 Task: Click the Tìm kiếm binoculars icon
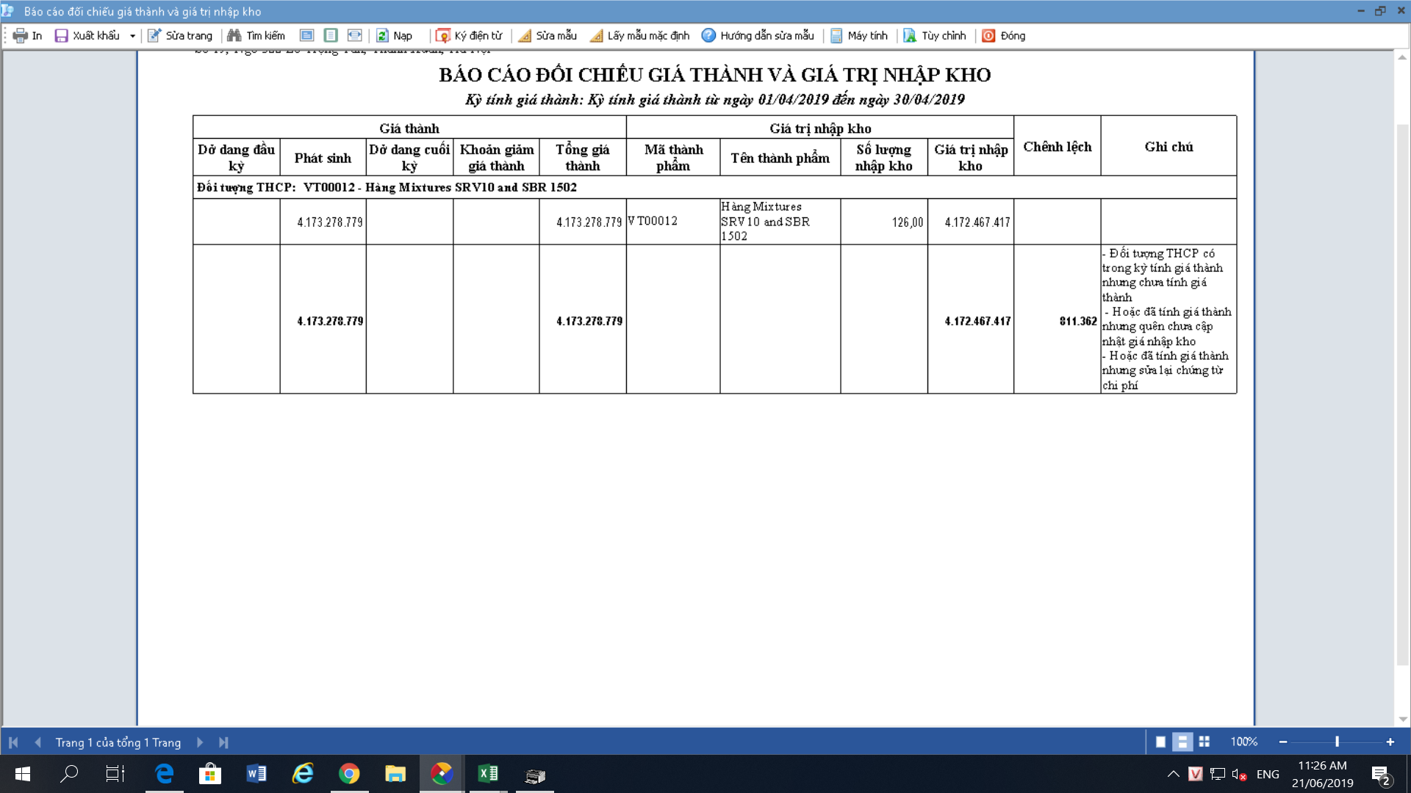coord(234,35)
